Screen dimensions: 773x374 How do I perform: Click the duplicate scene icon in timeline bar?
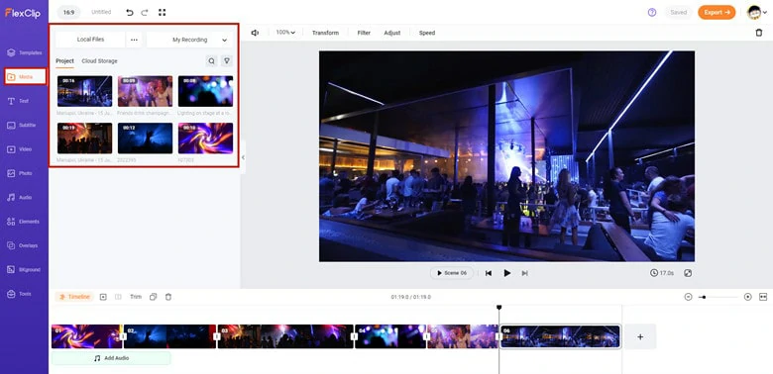point(154,297)
